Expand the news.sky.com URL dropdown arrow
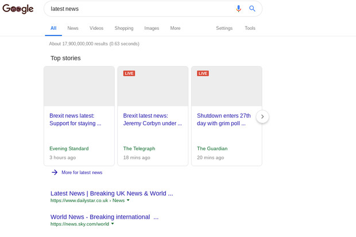The width and height of the screenshot is (356, 237). [x=113, y=224]
